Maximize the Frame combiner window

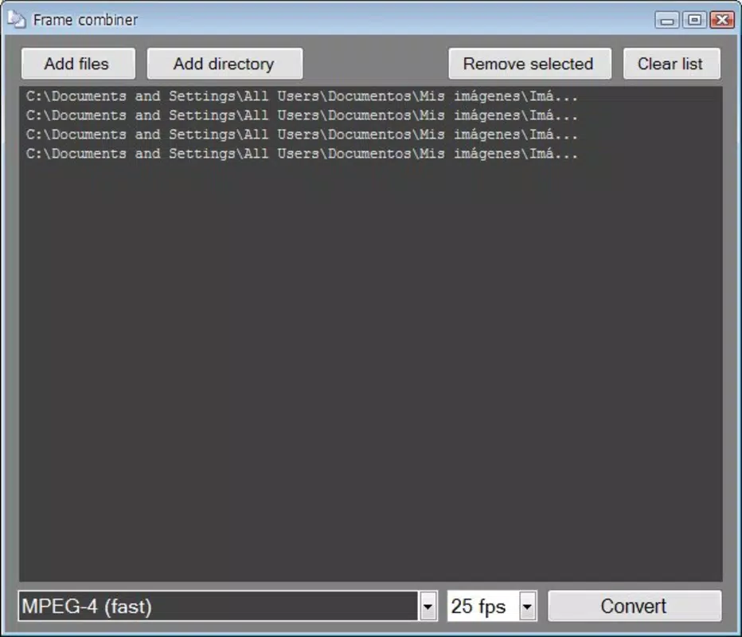[x=694, y=20]
